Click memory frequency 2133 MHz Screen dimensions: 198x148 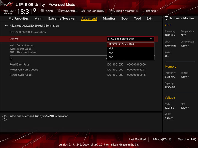[170, 77]
